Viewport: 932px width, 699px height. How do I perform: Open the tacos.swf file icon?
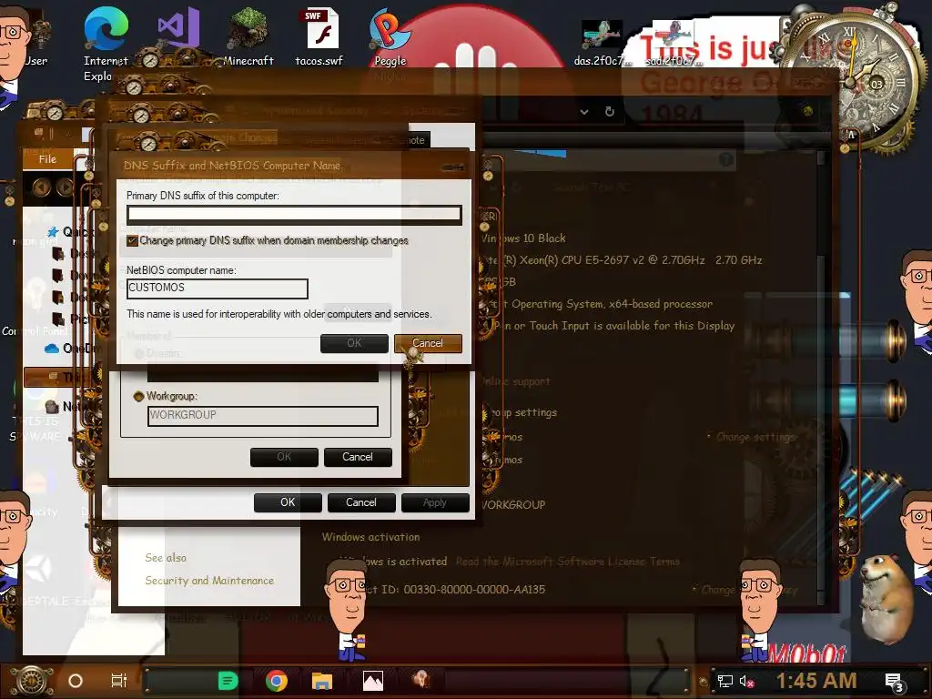click(x=319, y=38)
